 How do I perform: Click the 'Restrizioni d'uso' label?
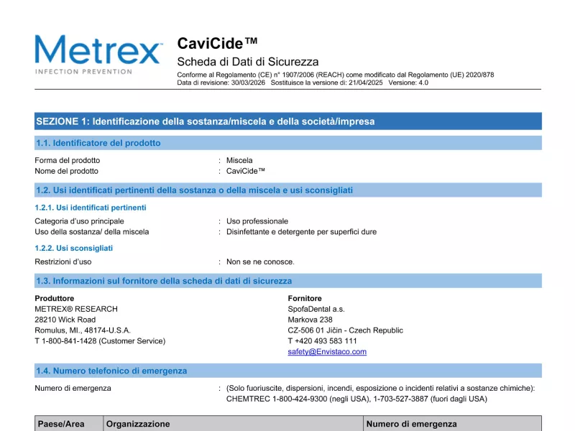coord(63,261)
